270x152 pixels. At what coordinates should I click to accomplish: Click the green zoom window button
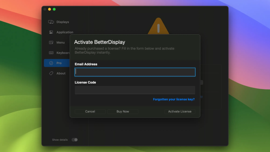(54, 9)
